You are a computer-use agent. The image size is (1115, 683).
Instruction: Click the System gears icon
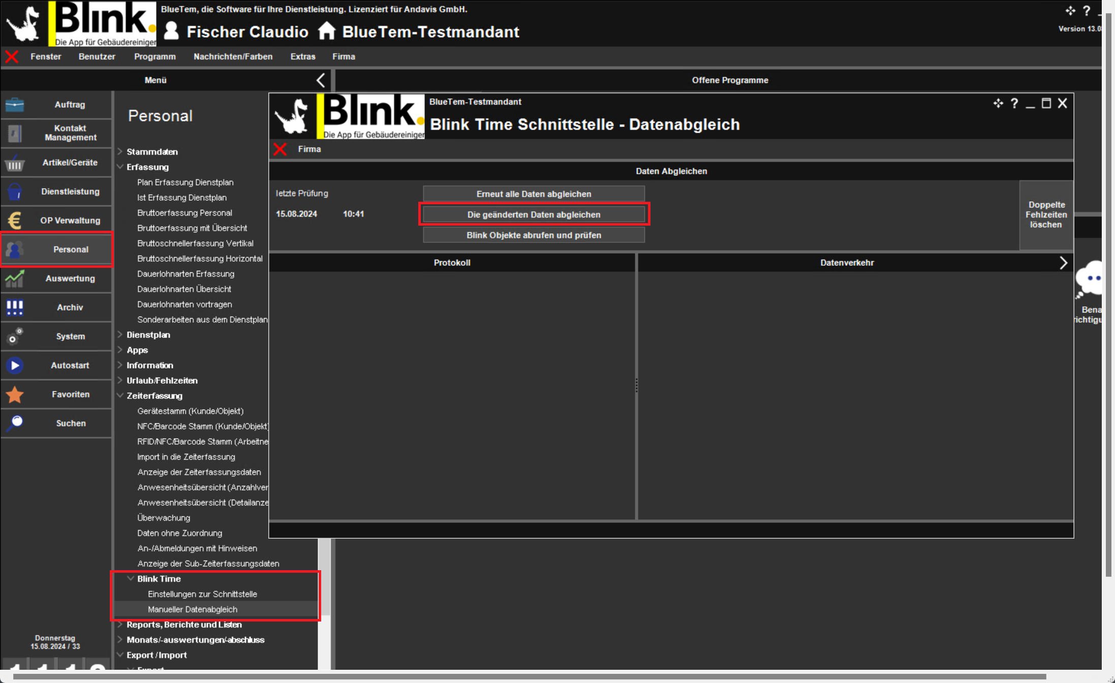15,336
